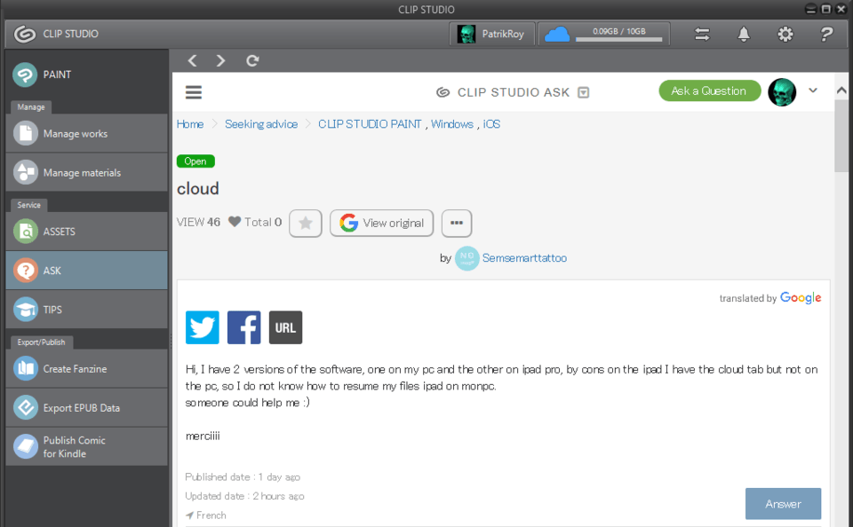
Task: Click the skull profile avatar in page header
Action: coord(782,91)
